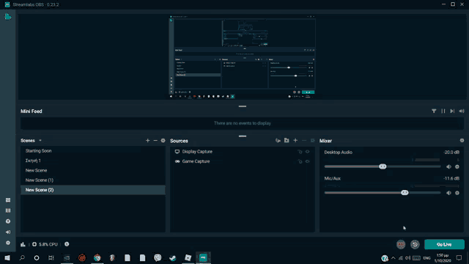The width and height of the screenshot is (469, 264).
Task: Select the New Scene entry
Action: coord(93,170)
